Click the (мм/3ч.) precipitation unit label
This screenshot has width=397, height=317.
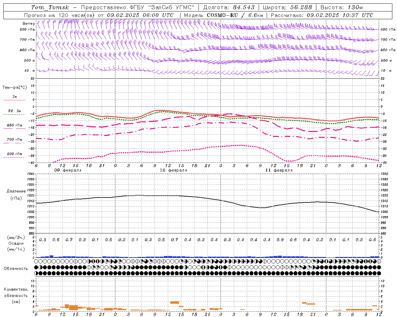[16, 237]
